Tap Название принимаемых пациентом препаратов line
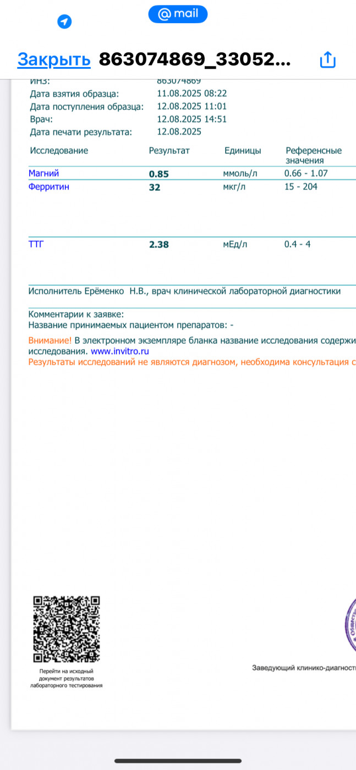 tap(131, 325)
